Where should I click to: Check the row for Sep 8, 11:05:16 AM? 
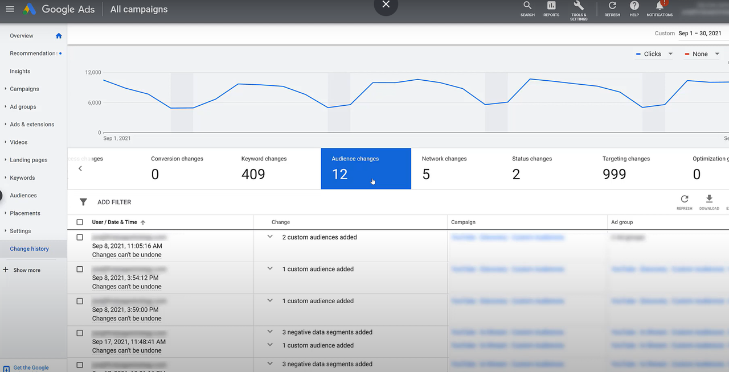click(x=80, y=237)
